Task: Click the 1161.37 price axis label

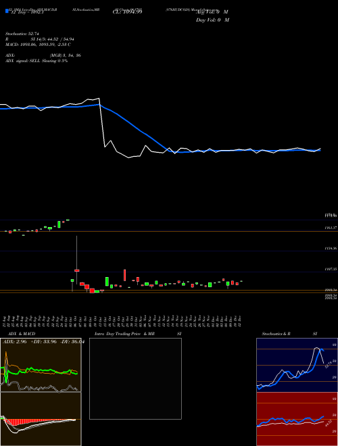Action: (331, 228)
